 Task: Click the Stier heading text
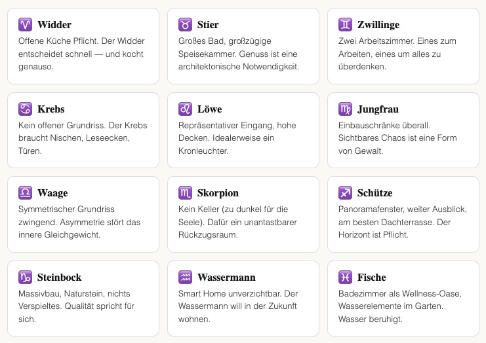[x=208, y=25]
